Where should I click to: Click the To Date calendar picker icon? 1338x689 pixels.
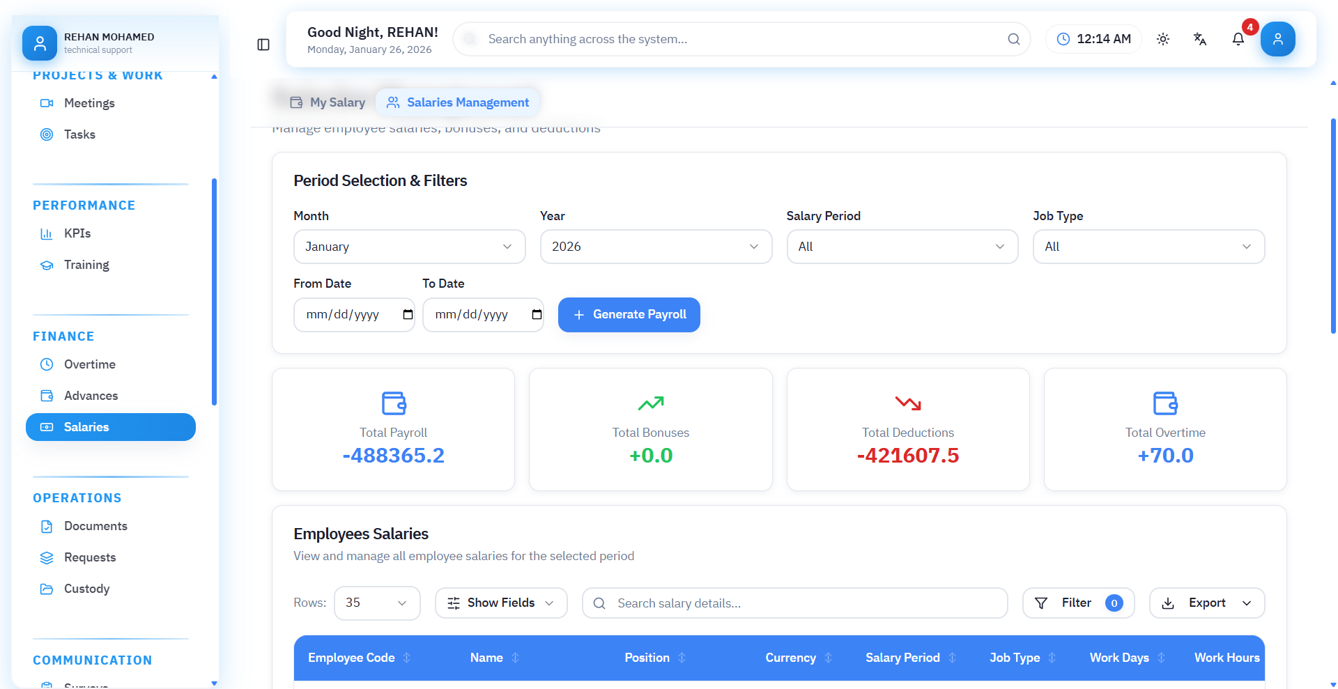point(537,315)
